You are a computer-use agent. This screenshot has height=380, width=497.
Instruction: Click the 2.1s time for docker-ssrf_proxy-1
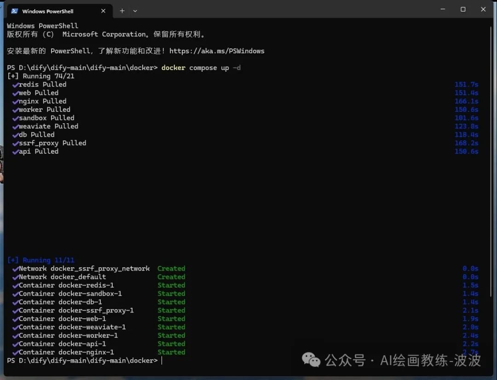[x=470, y=310]
